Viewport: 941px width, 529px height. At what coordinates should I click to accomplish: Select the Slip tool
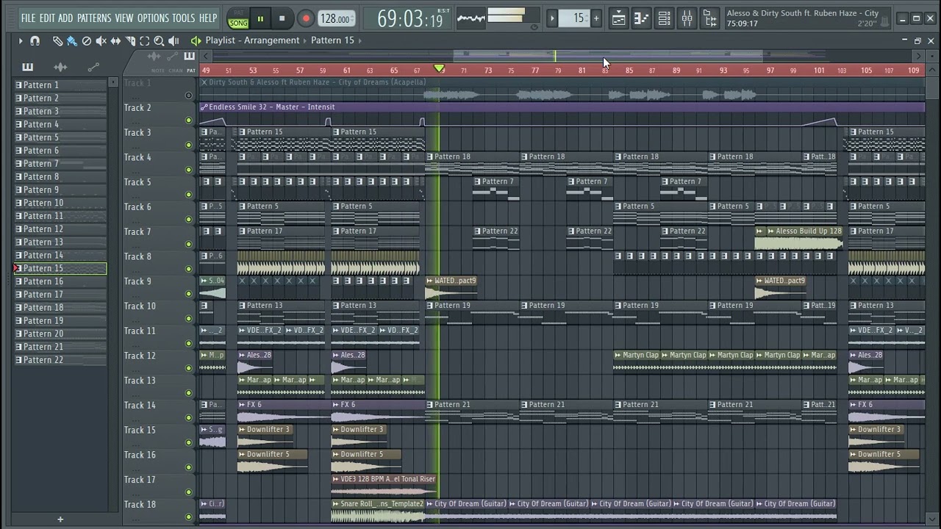point(115,41)
